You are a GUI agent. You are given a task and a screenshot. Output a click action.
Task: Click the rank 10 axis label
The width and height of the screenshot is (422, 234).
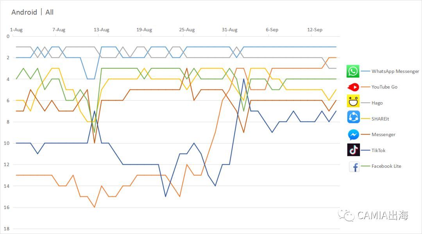pos(7,143)
